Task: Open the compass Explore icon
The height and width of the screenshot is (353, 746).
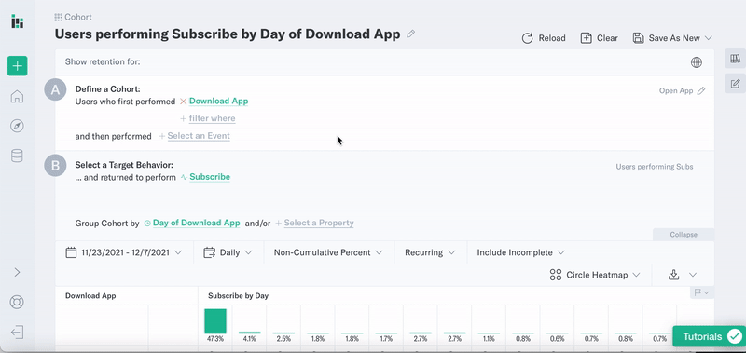Action: [x=17, y=126]
